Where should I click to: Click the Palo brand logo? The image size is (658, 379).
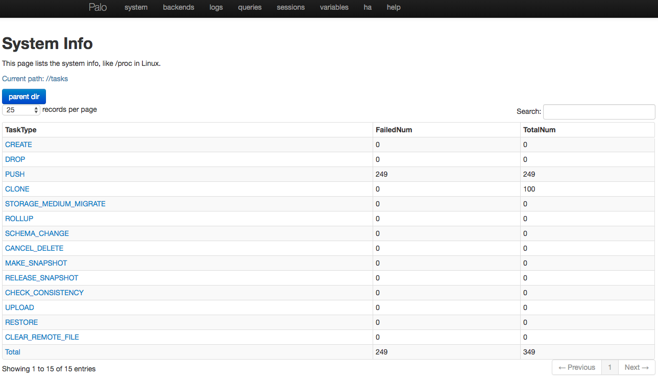point(98,7)
